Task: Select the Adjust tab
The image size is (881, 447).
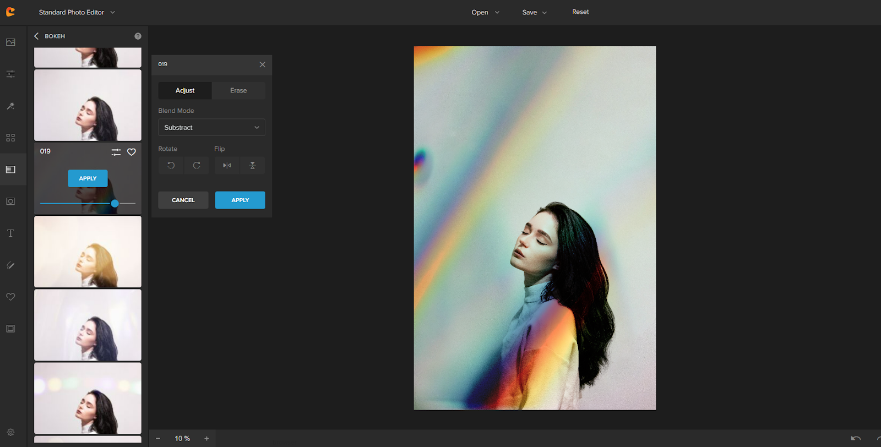Action: coord(185,90)
